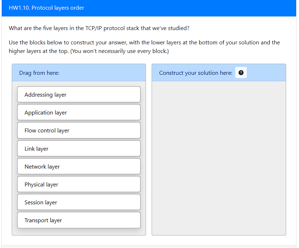Click the instructions about using the blocks
The image size is (299, 248).
pos(144,47)
